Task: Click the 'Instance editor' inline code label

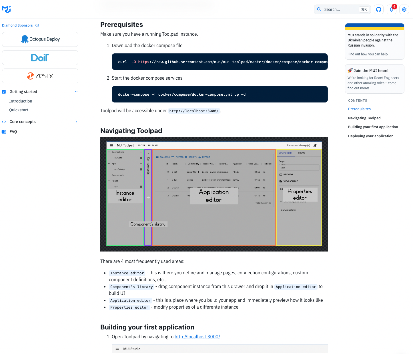Action: click(127, 273)
